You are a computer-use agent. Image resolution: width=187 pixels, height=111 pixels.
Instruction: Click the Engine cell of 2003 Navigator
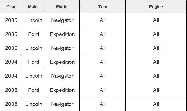coord(156,104)
